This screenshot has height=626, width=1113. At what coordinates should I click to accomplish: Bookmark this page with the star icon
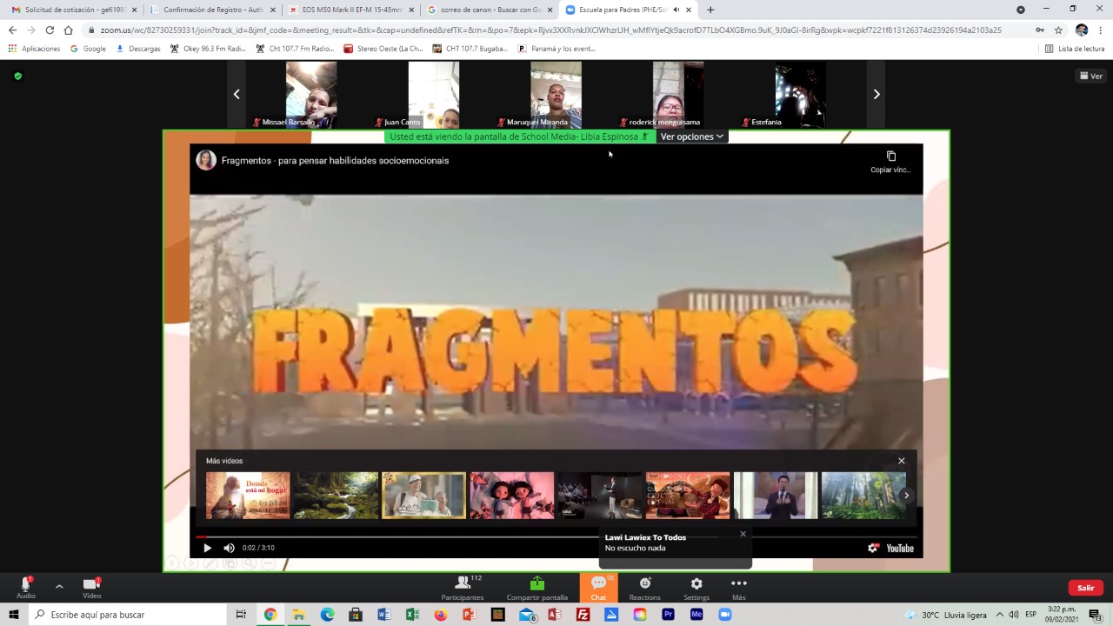coord(1058,30)
